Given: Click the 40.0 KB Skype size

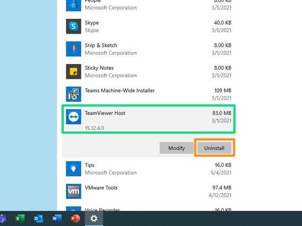Looking at the screenshot, I should point(222,23).
